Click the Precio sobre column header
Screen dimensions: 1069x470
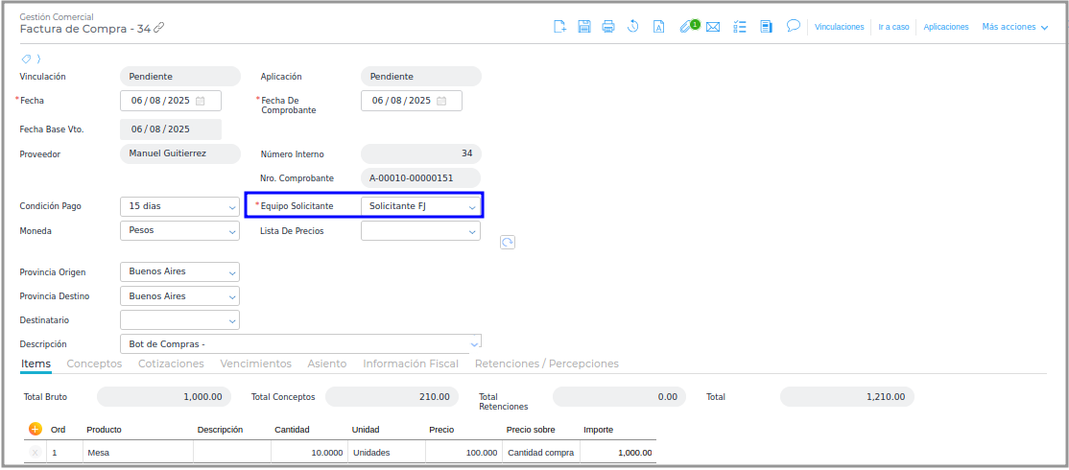point(531,430)
